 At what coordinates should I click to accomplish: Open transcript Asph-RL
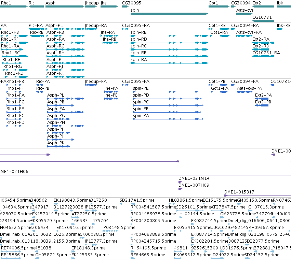(54, 26)
